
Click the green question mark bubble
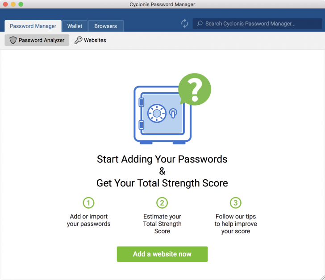195,89
